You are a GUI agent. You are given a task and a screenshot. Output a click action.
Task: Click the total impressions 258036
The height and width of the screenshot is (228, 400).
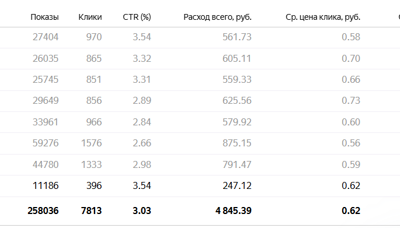(43, 211)
